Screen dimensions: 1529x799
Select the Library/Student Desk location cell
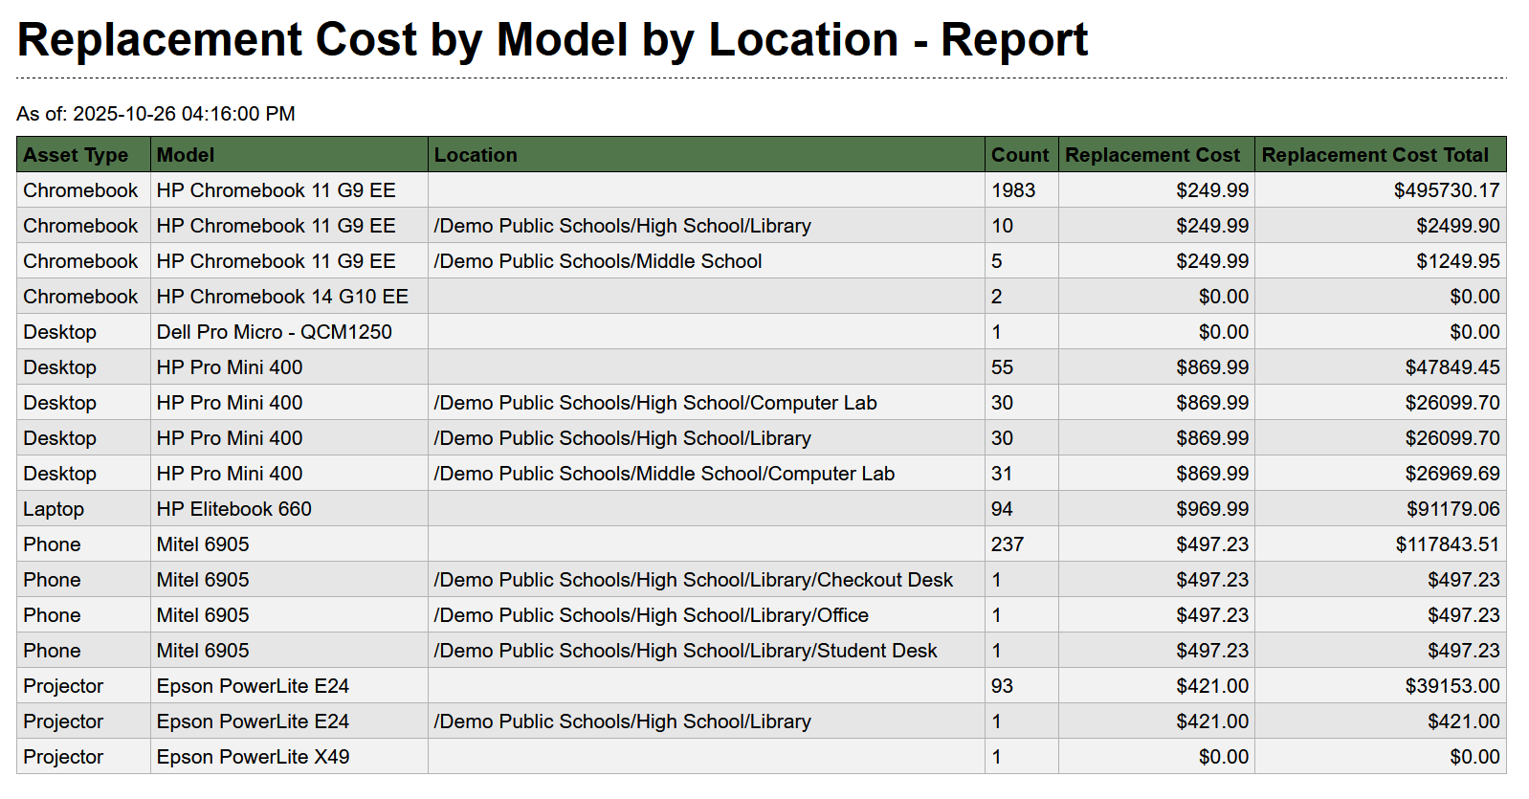[x=685, y=651]
